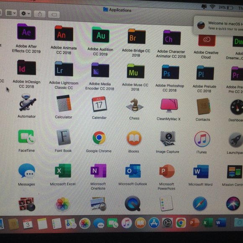Select the Messages app in Applications
243x243 pixels.
tap(26, 171)
